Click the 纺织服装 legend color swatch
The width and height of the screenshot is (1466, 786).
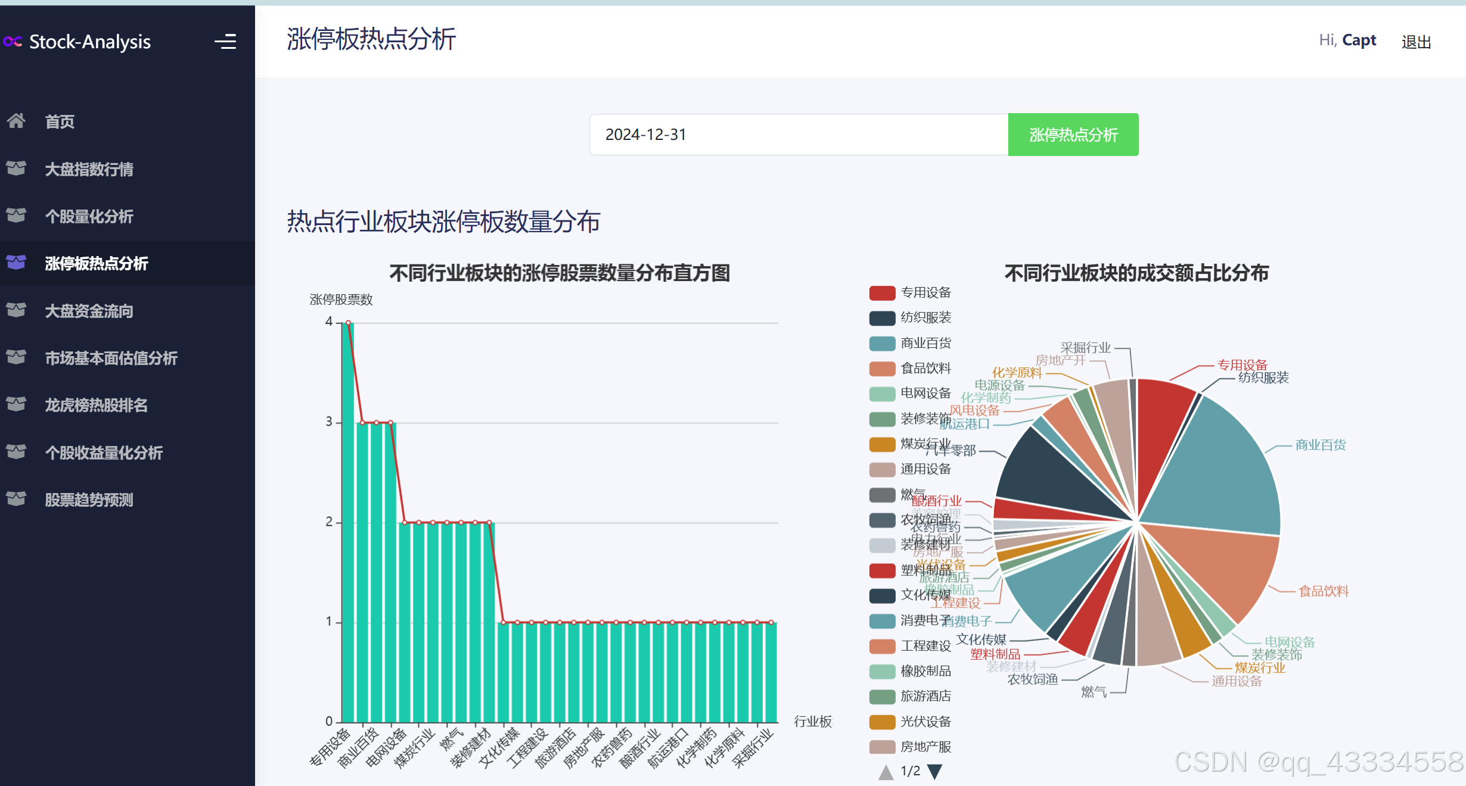[882, 318]
